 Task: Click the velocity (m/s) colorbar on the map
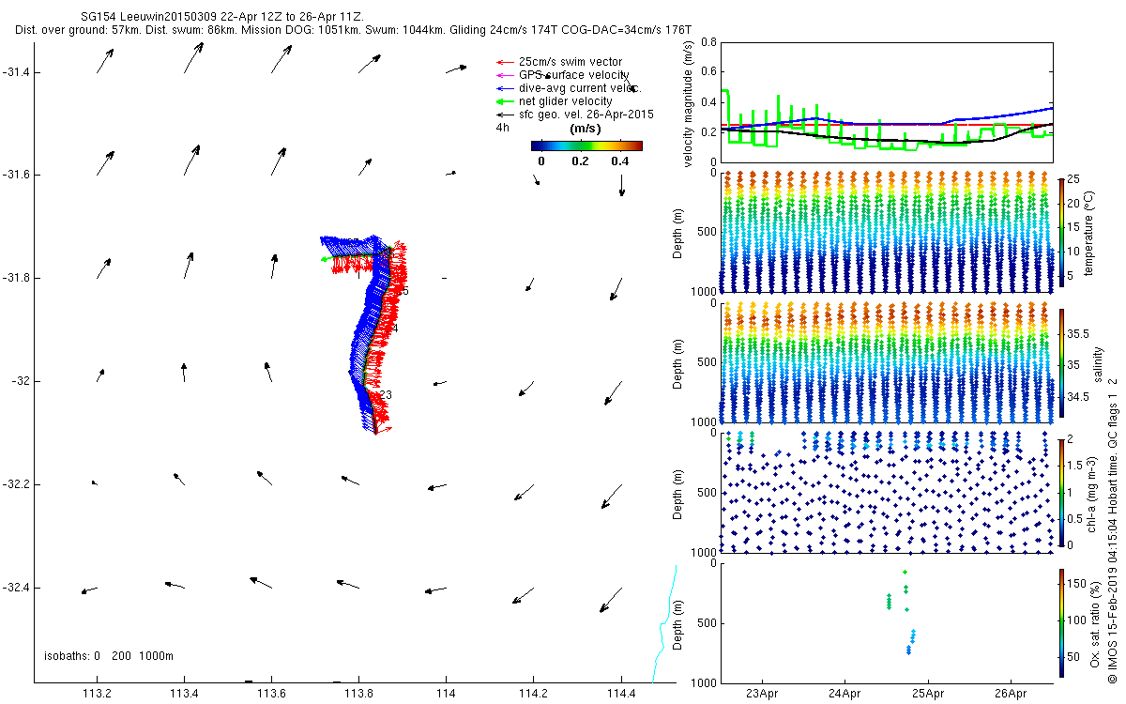point(586,145)
